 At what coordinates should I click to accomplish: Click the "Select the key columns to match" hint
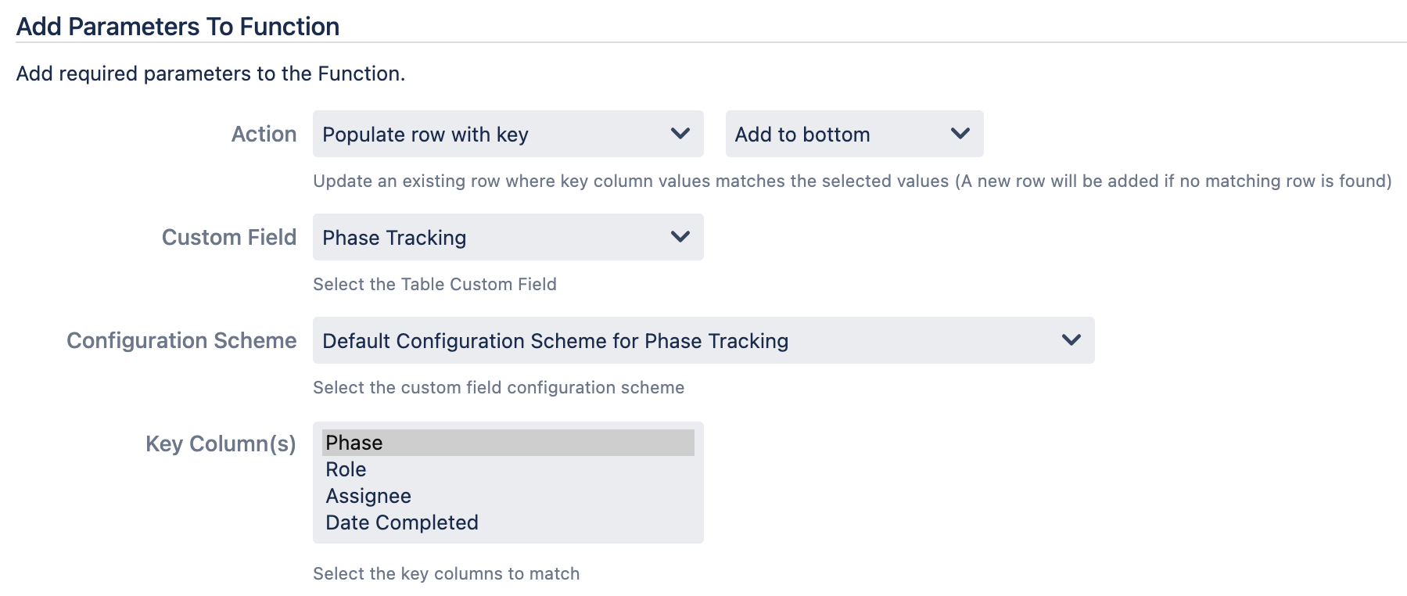pyautogui.click(x=446, y=574)
